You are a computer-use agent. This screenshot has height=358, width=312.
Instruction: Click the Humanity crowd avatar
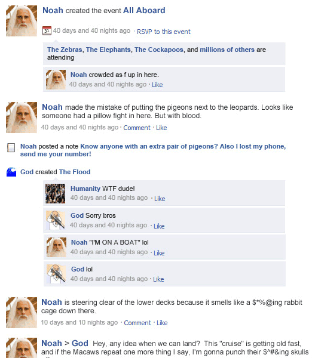55,193
